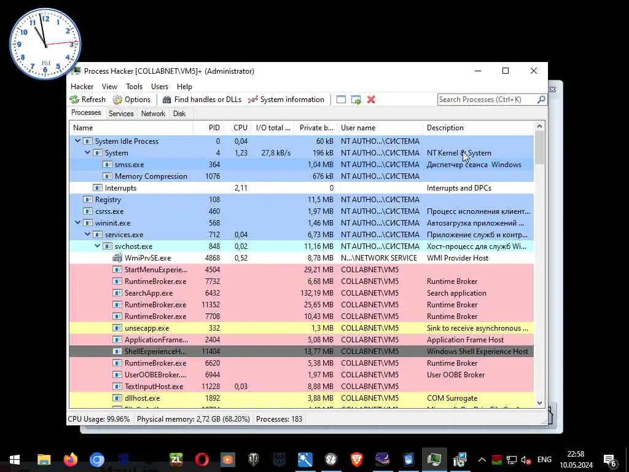Screen dimensions: 629x472
Task: Open Find handles or DLLs
Action: (201, 100)
